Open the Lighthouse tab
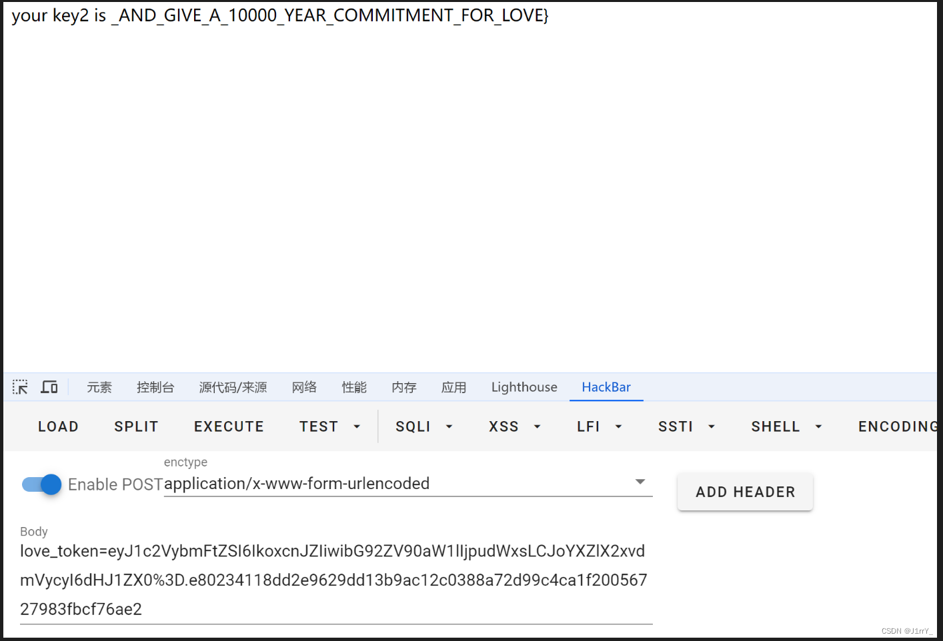Image resolution: width=943 pixels, height=641 pixels. point(524,387)
